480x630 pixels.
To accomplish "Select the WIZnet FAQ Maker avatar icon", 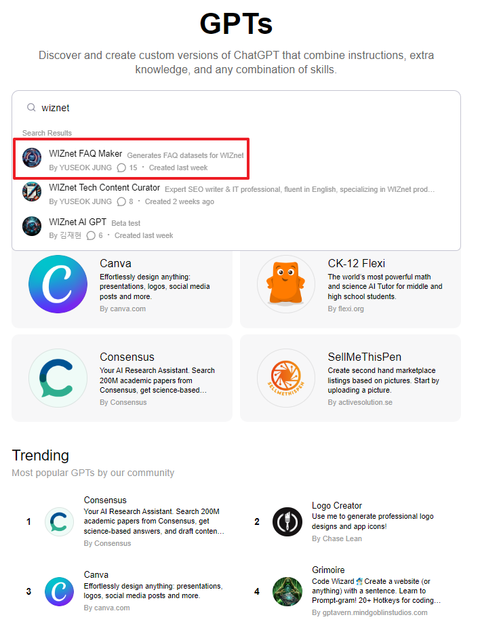I will pos(33,157).
